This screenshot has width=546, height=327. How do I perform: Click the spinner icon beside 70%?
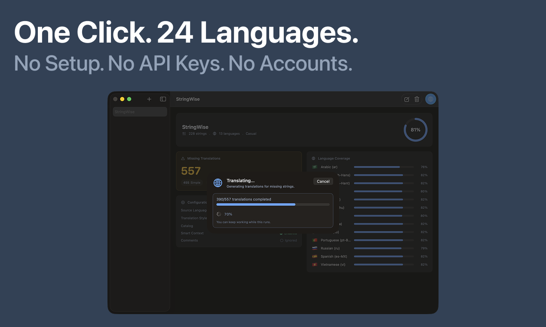(219, 214)
